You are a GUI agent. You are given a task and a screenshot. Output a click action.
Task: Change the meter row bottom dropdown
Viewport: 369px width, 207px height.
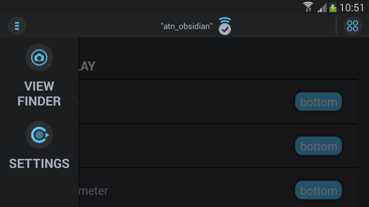[x=318, y=190]
